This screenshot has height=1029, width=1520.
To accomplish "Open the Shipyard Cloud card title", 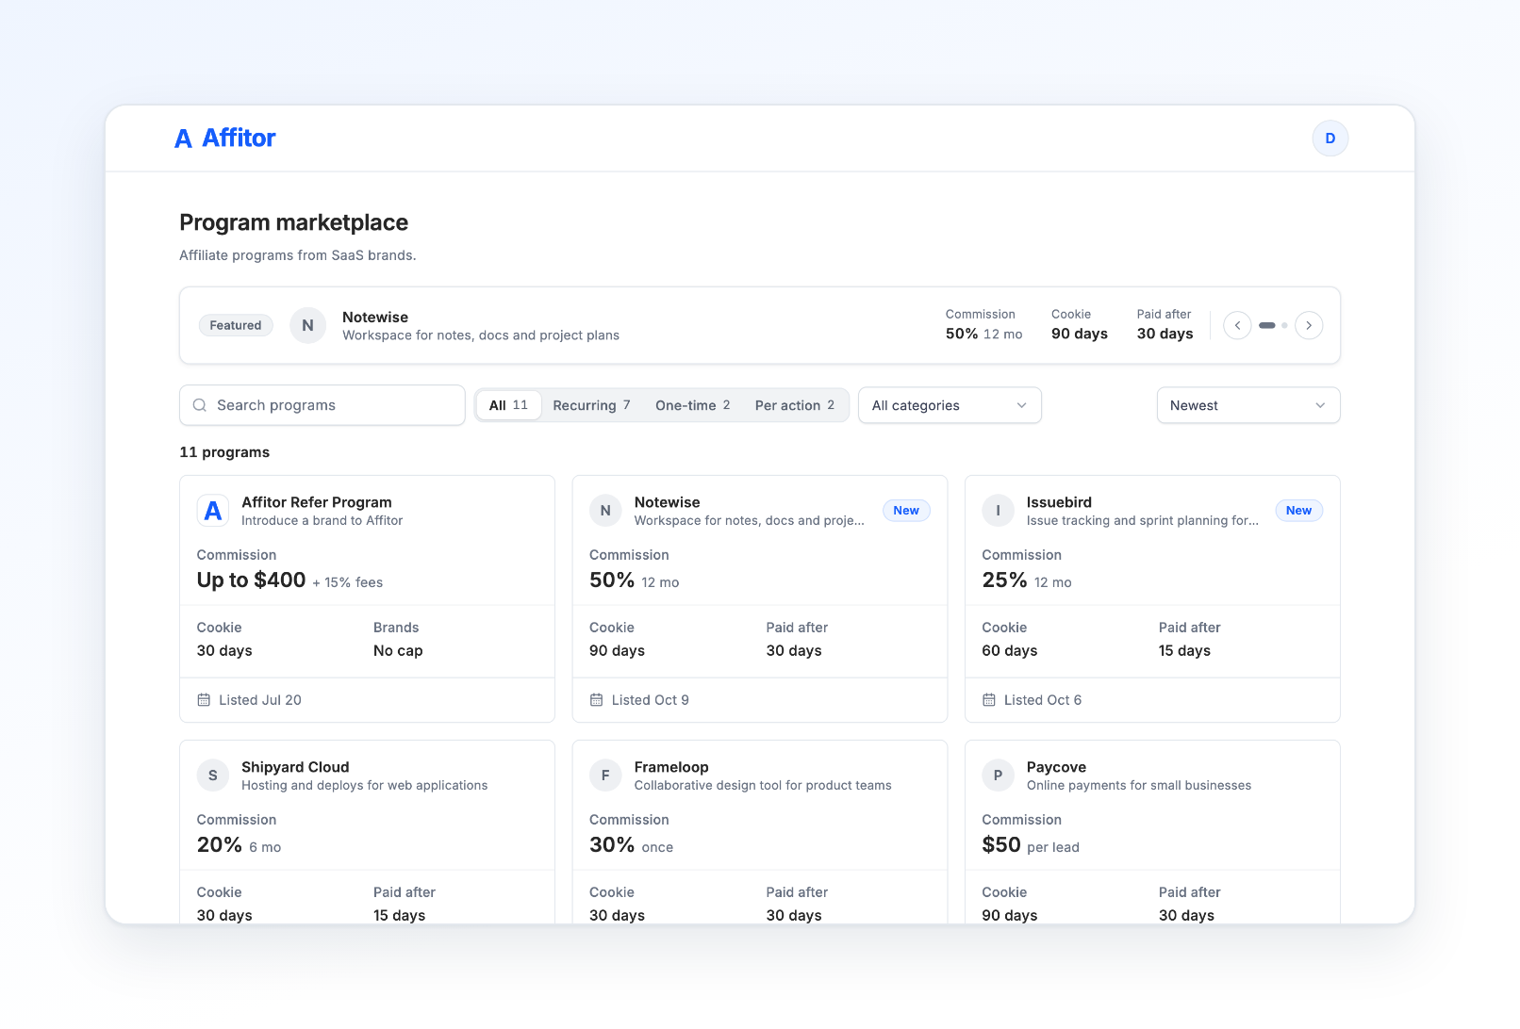I will coord(295,767).
